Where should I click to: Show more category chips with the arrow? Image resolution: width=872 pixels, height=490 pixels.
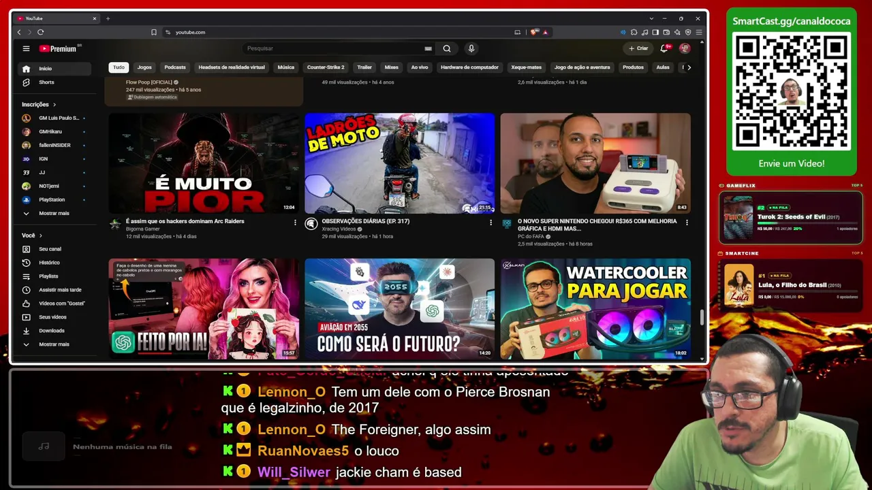689,67
